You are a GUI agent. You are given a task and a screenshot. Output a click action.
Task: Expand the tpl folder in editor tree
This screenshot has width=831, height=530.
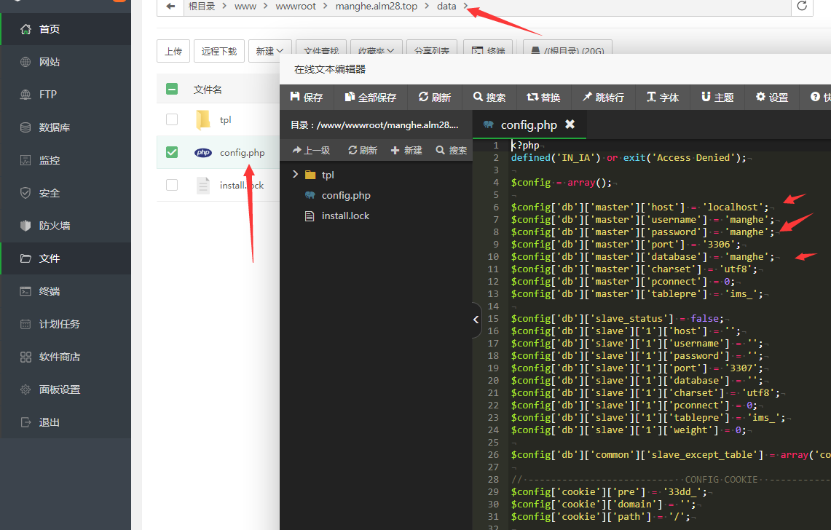pyautogui.click(x=295, y=175)
